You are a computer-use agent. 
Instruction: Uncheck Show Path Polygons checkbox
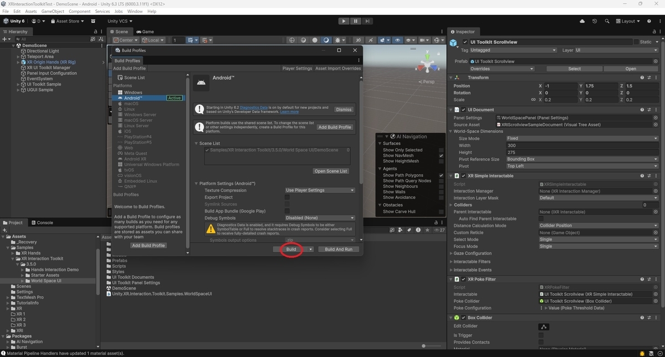pos(441,175)
